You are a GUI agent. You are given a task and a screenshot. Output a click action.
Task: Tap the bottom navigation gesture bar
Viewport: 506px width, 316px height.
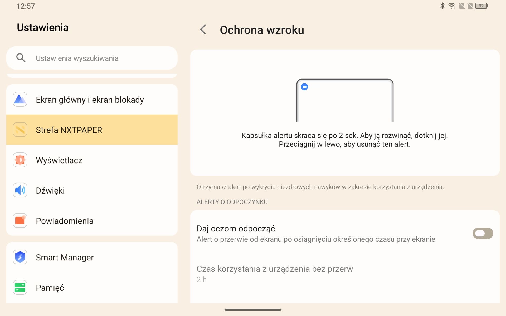pyautogui.click(x=253, y=310)
